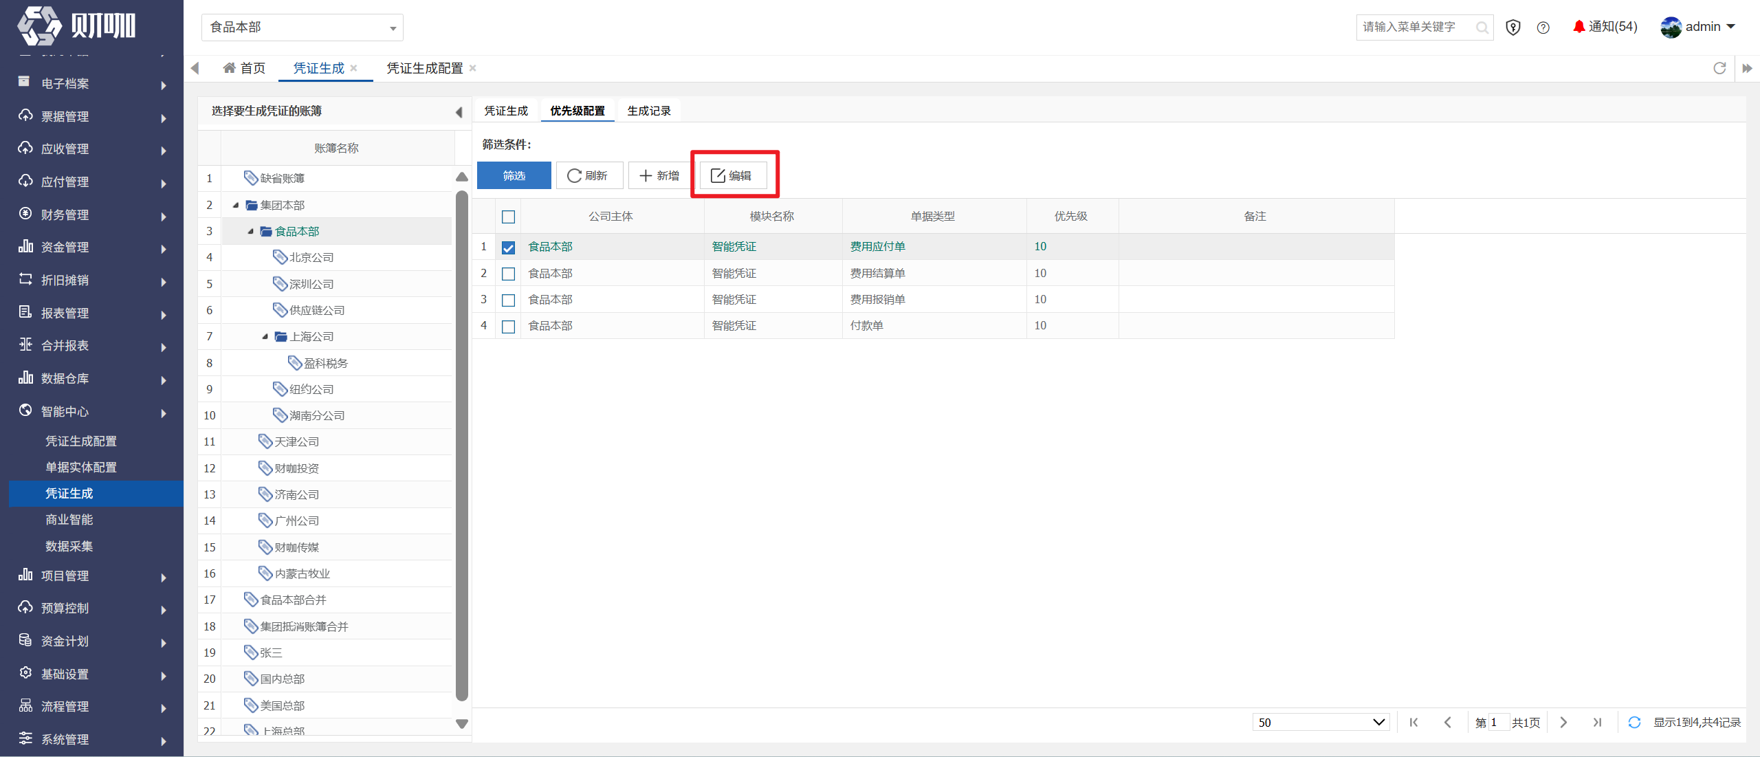Collapse the 上海公司 tree node
The width and height of the screenshot is (1760, 757).
pyautogui.click(x=265, y=337)
